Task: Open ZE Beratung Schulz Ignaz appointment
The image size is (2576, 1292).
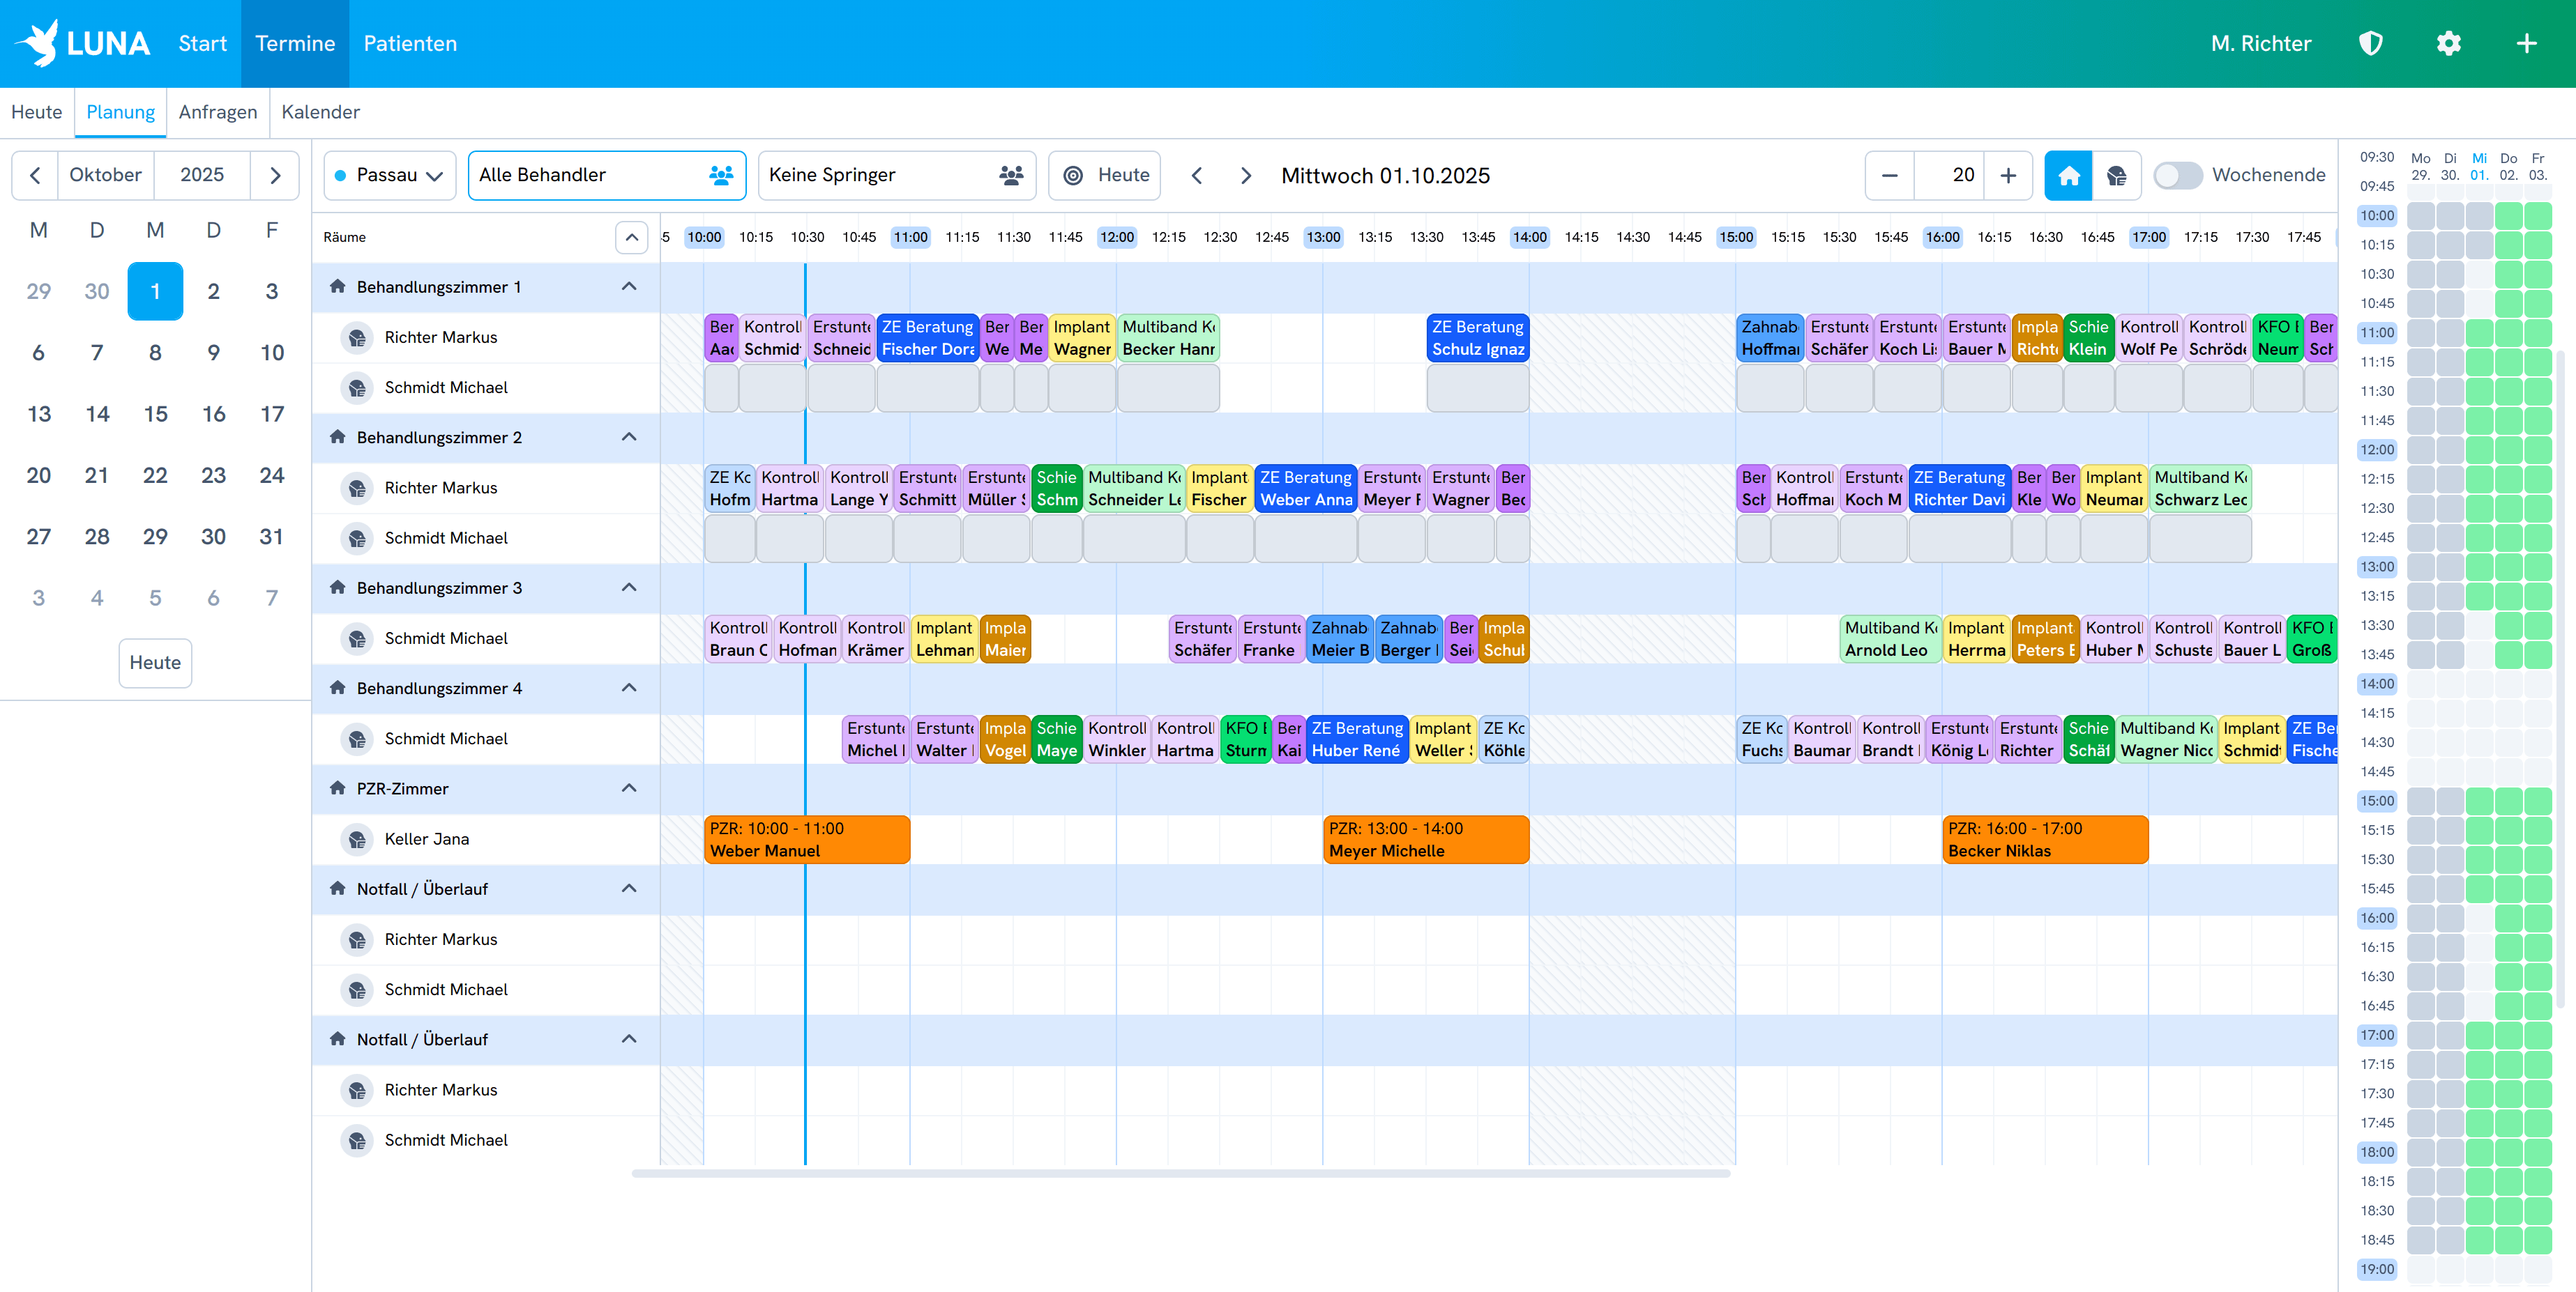Action: 1478,338
